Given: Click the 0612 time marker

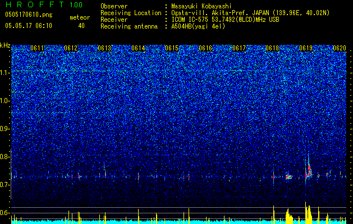Looking at the screenshot, I should click(x=71, y=48).
